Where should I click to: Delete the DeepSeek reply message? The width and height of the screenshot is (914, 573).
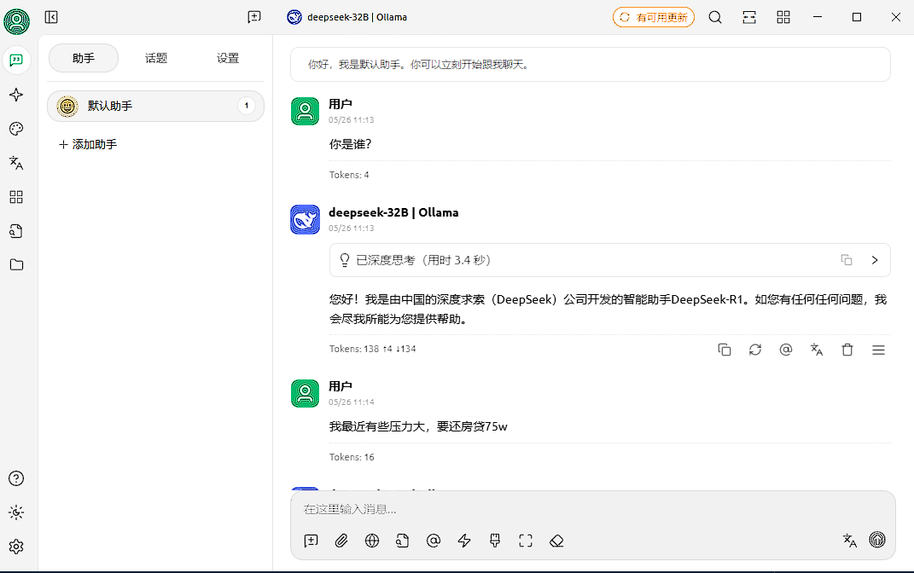point(847,350)
